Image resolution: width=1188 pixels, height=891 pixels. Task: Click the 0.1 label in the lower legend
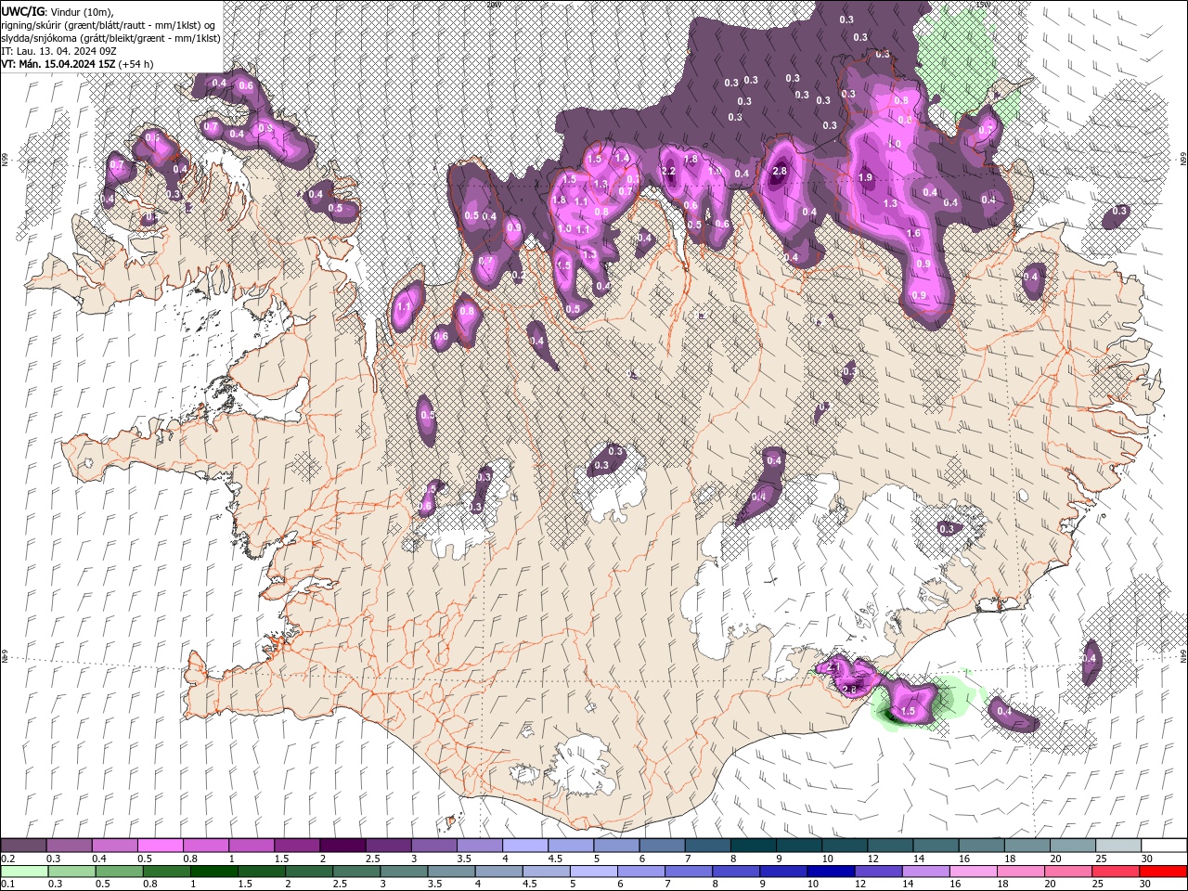point(7,885)
